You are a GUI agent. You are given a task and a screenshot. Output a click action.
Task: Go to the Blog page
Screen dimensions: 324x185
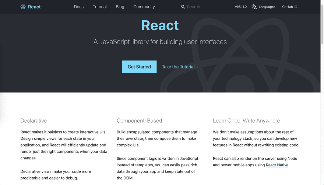(x=120, y=7)
